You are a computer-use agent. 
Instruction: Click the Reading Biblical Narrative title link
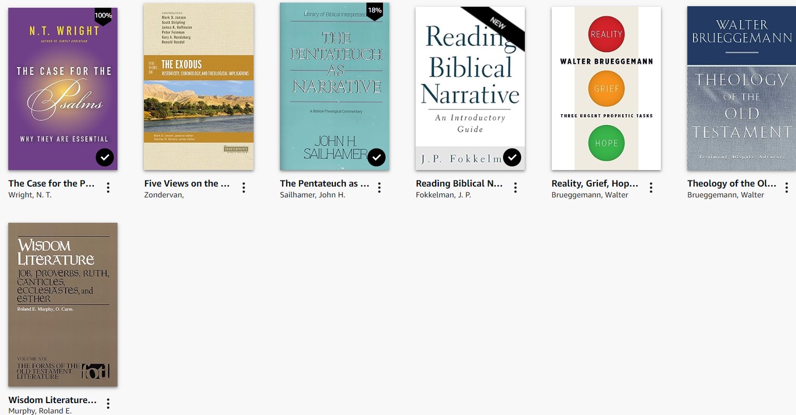coord(459,183)
